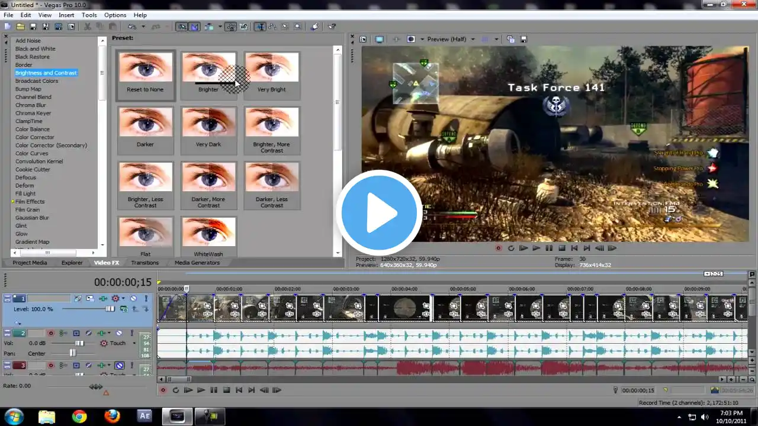The image size is (758, 426).
Task: Save snapshot of preview to file
Action: tap(523, 40)
